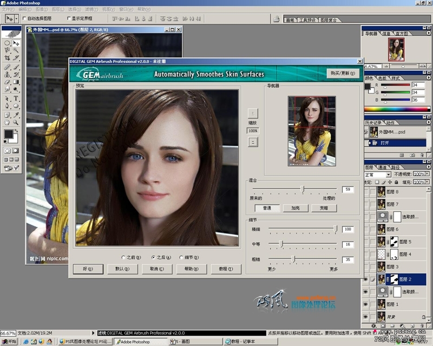433x346 pixels.
Task: Select the Zoom magnifier tool
Action: pyautogui.click(x=16, y=122)
